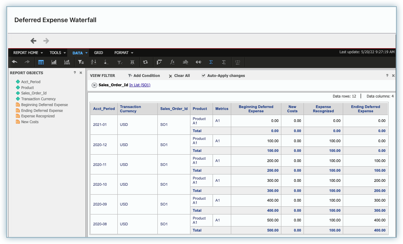Click the A-Z sort icon
The image size is (403, 244).
(94, 62)
